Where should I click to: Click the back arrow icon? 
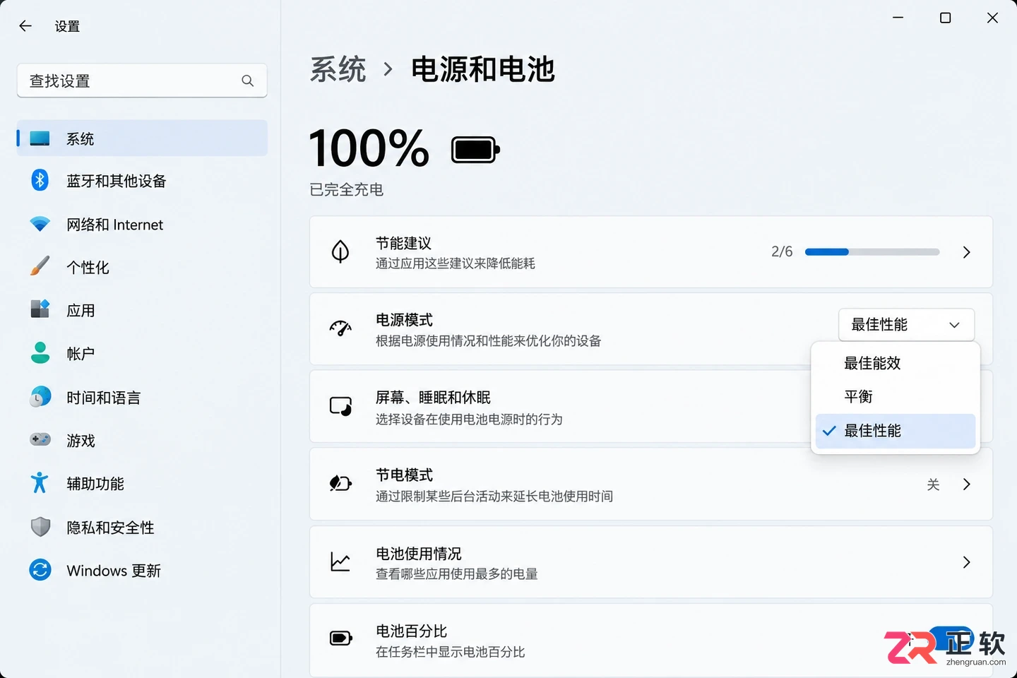point(25,26)
